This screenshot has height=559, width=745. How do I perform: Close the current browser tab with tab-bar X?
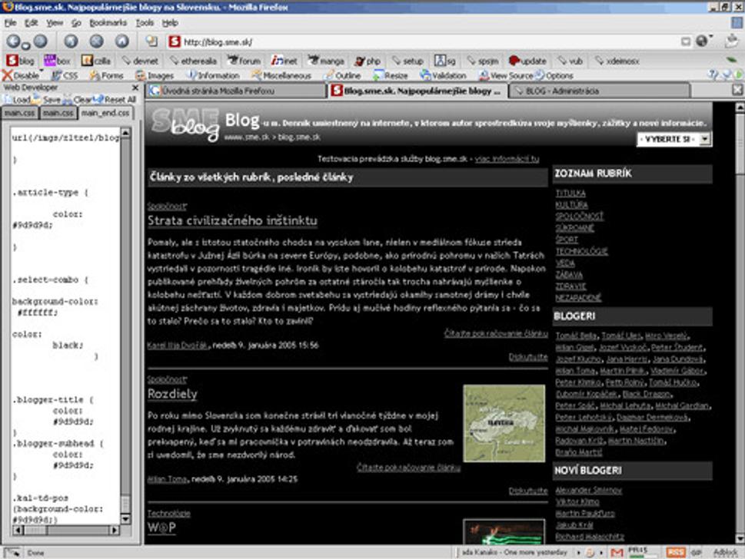tap(737, 90)
